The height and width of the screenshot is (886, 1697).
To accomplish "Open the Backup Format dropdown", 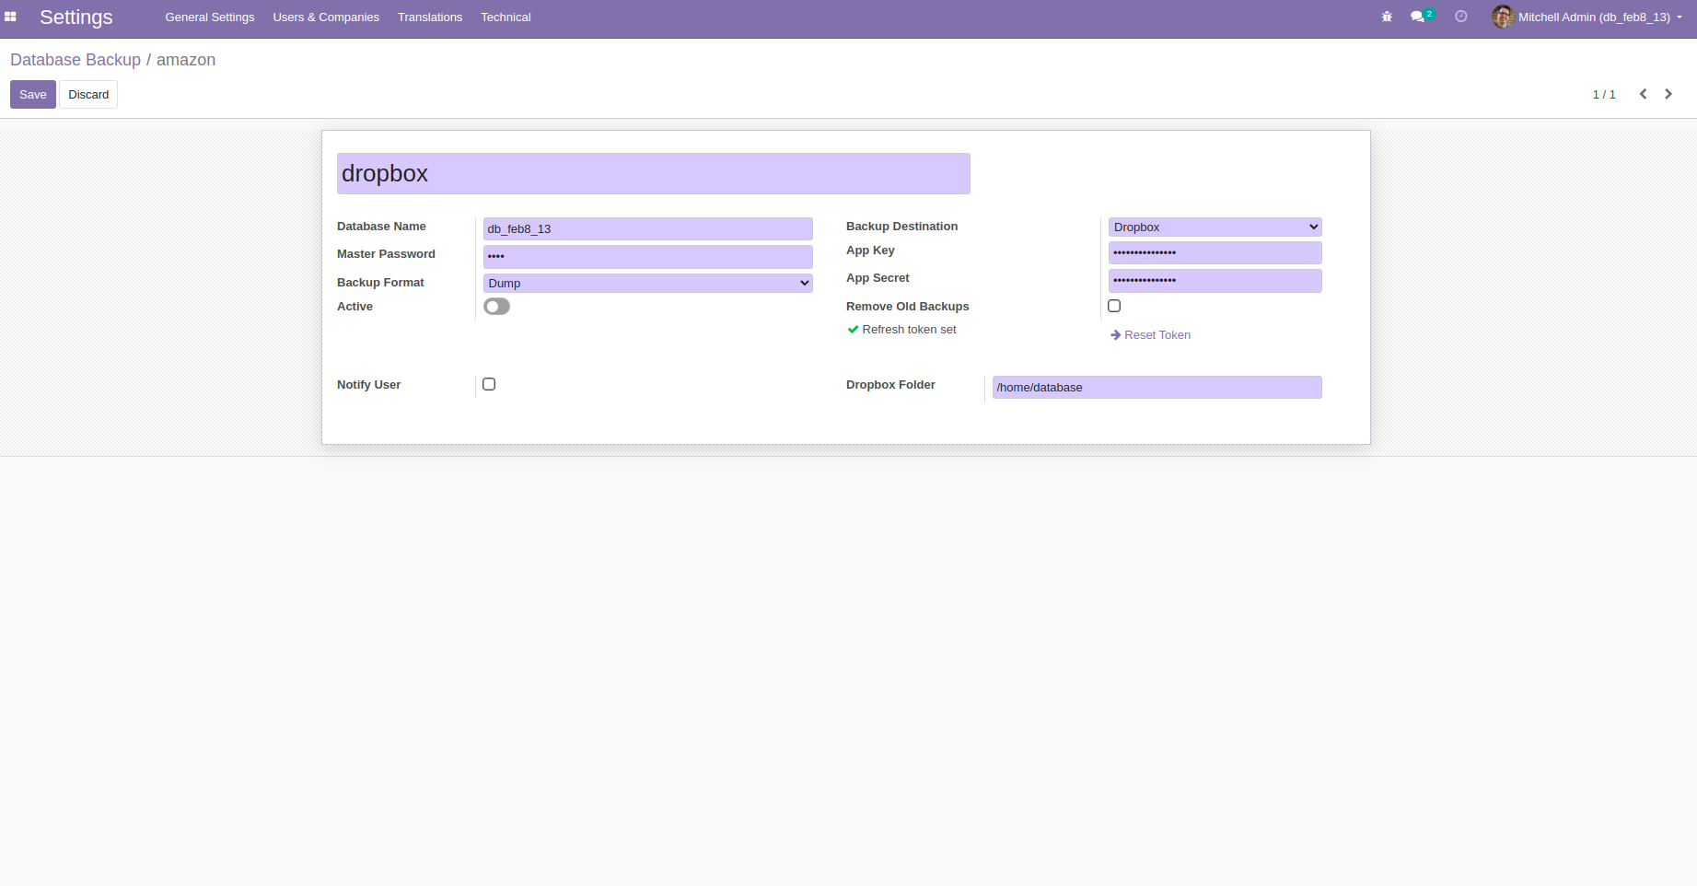I will (648, 283).
